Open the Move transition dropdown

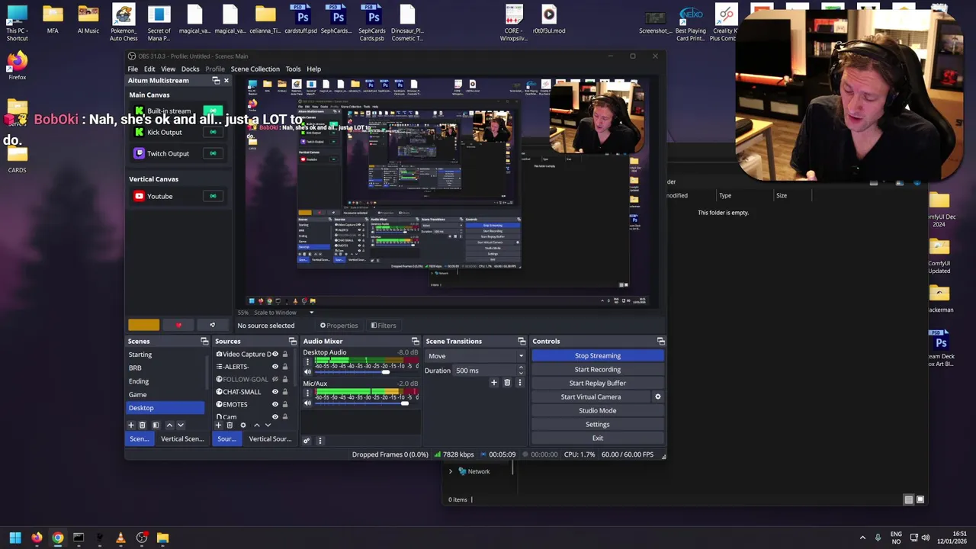point(475,356)
